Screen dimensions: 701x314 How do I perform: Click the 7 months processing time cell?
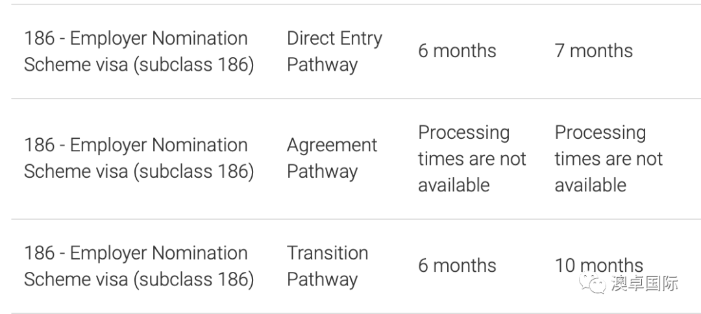point(594,51)
